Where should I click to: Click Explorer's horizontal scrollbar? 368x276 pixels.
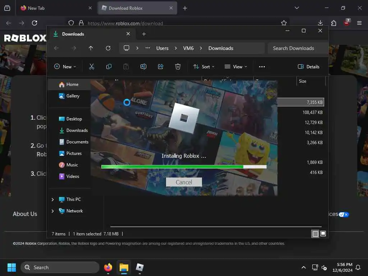pos(216,227)
